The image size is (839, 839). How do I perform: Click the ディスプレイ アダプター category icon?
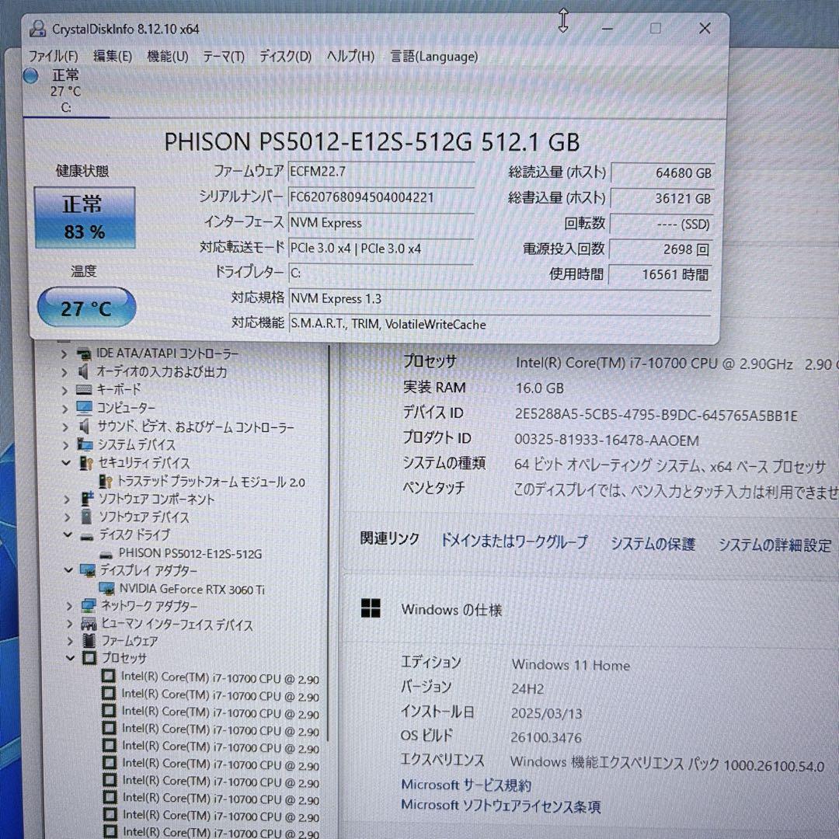[88, 570]
